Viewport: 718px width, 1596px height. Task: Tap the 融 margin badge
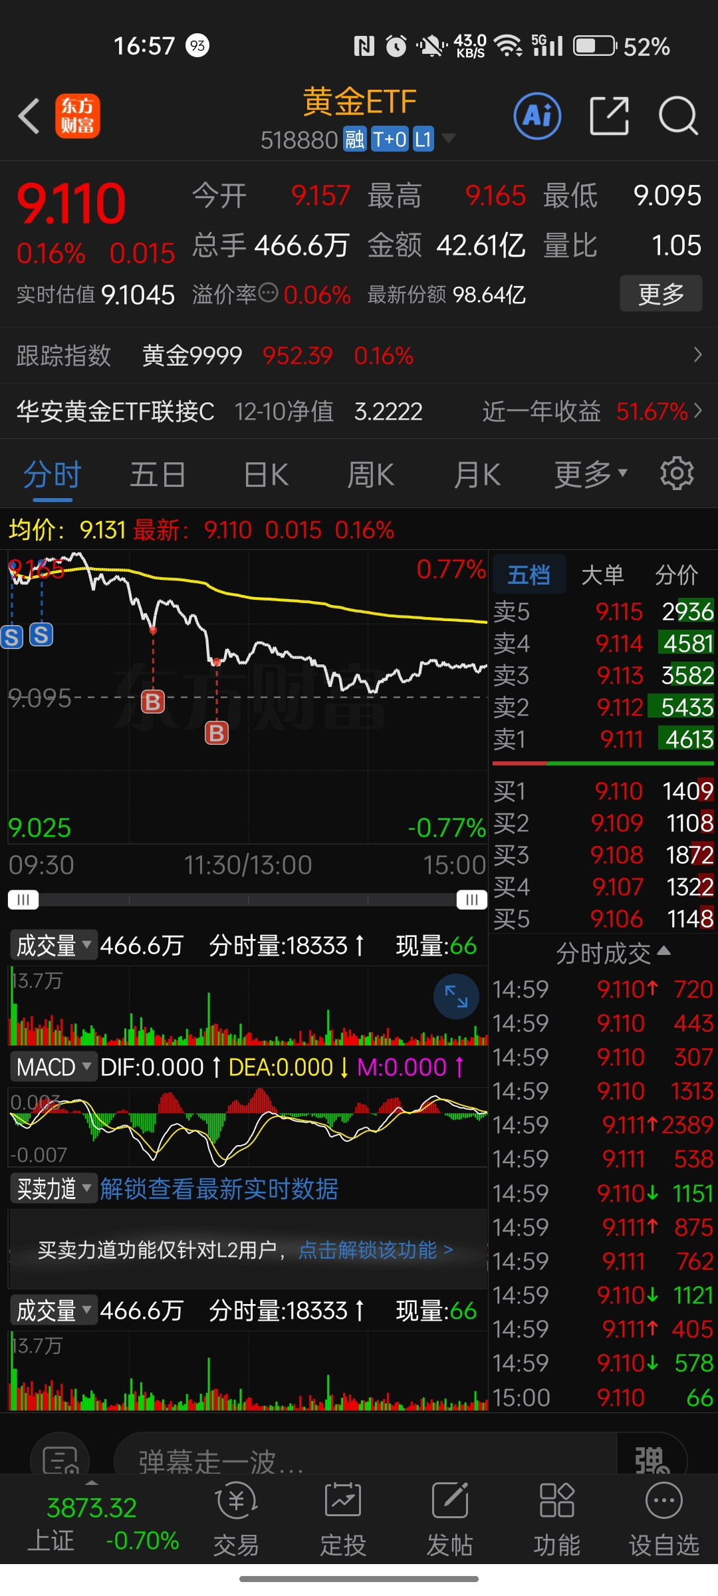pos(354,139)
